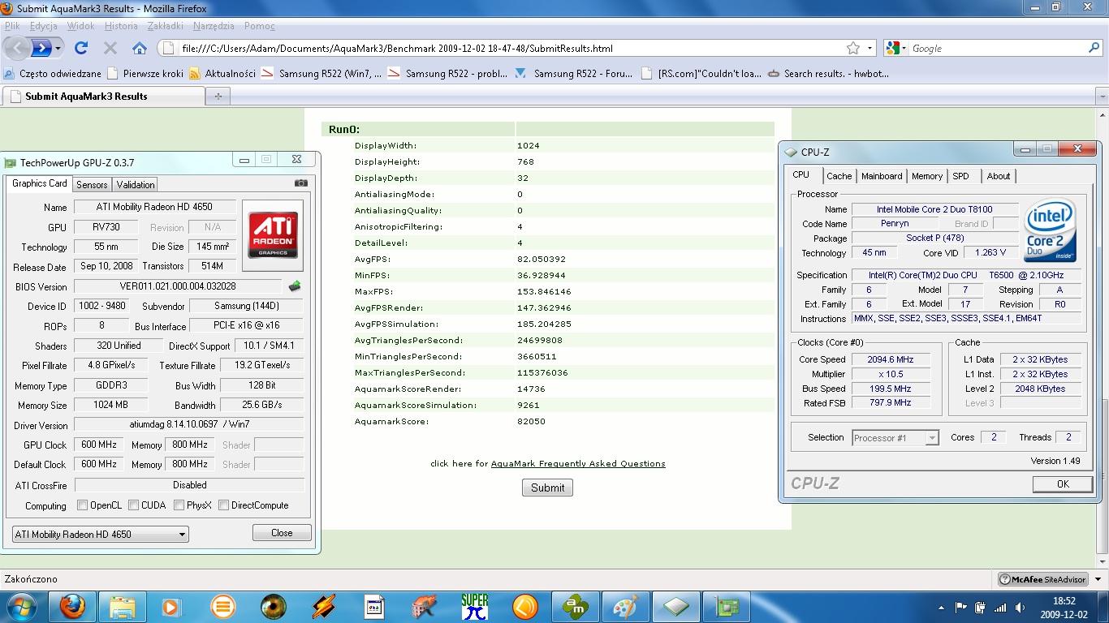Open the CPU-Z SPD tab
1109x623 pixels.
pyautogui.click(x=960, y=176)
